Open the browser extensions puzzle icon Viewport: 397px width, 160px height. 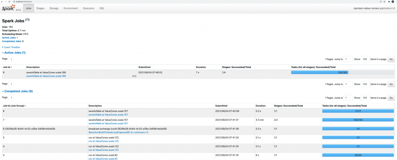389,2
